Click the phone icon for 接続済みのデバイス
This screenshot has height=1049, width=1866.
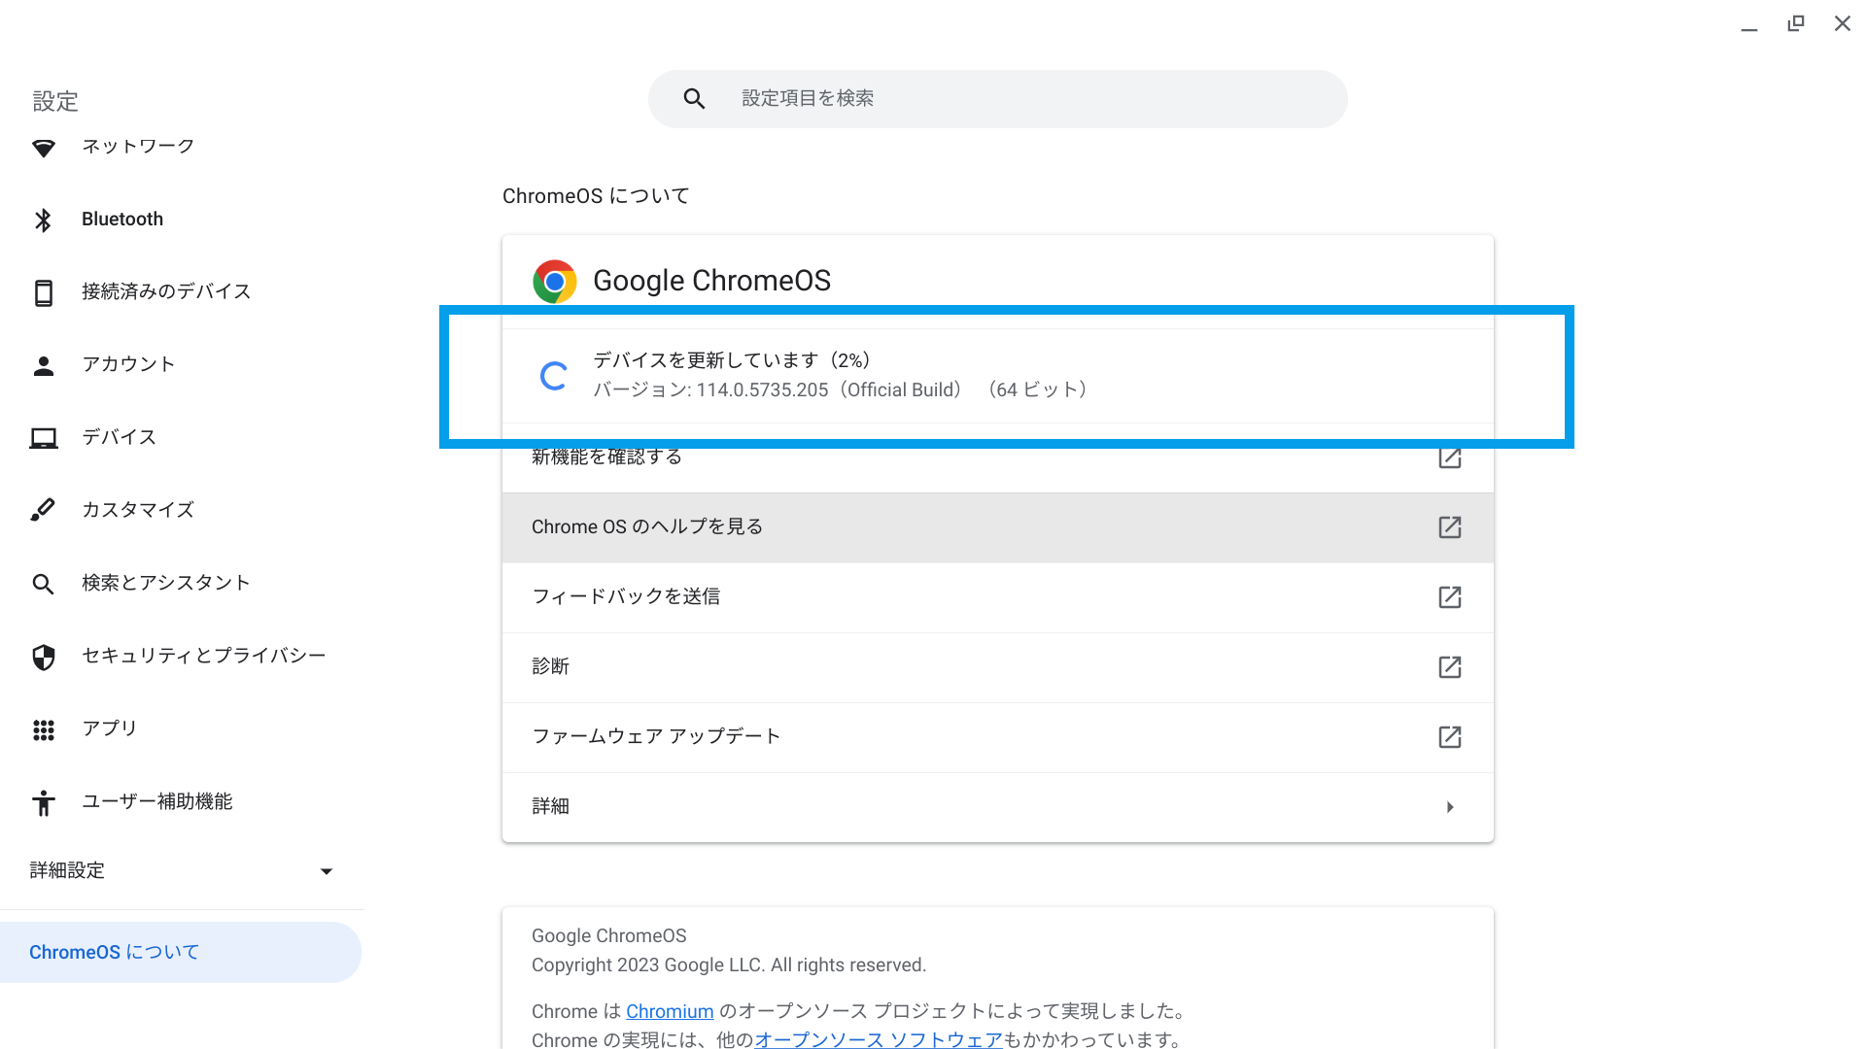click(x=44, y=292)
